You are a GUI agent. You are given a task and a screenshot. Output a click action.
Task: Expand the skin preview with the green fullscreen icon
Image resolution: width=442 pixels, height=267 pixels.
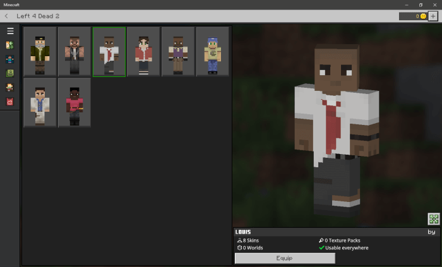pos(433,219)
